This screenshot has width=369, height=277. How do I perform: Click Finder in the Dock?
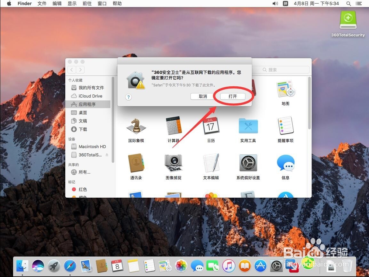(23, 266)
